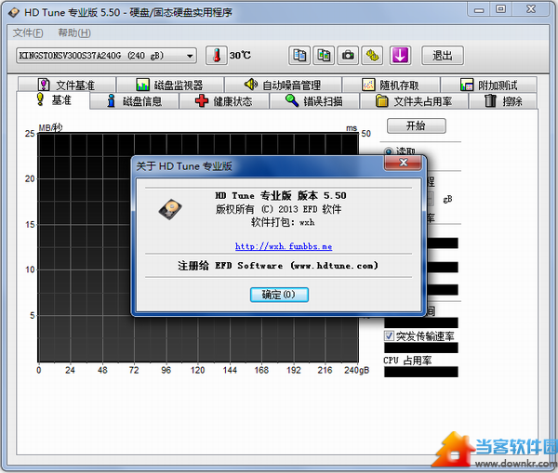This screenshot has height=473, width=558.
Task: Click the 退出 exit button
Action: click(443, 56)
